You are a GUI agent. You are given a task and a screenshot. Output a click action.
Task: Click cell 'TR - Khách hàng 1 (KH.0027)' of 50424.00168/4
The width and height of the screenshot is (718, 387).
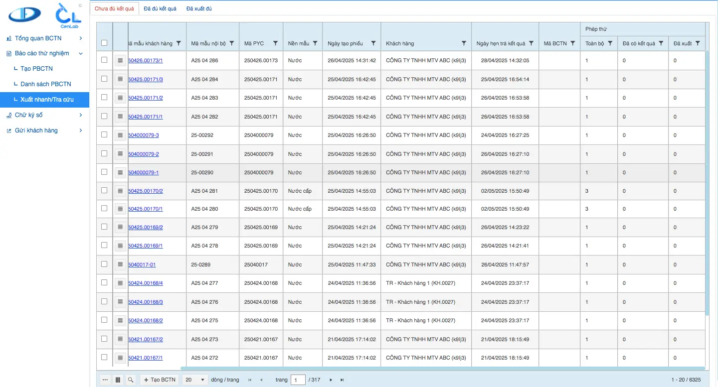[426, 283]
